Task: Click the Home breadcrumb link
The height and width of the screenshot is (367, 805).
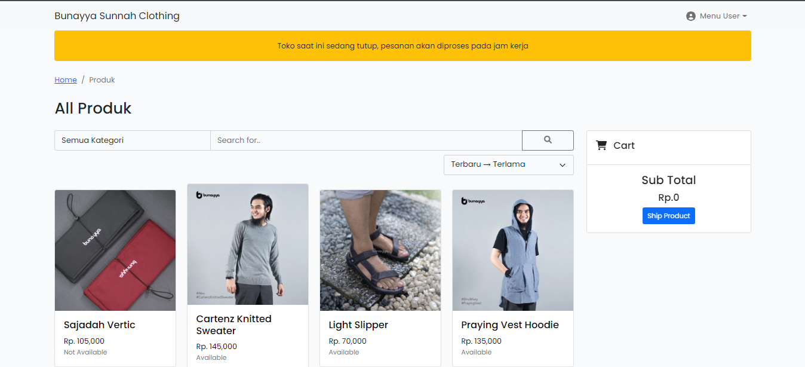Action: click(x=66, y=80)
